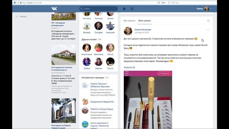Click the user name Елена in the header

pyautogui.click(x=200, y=9)
